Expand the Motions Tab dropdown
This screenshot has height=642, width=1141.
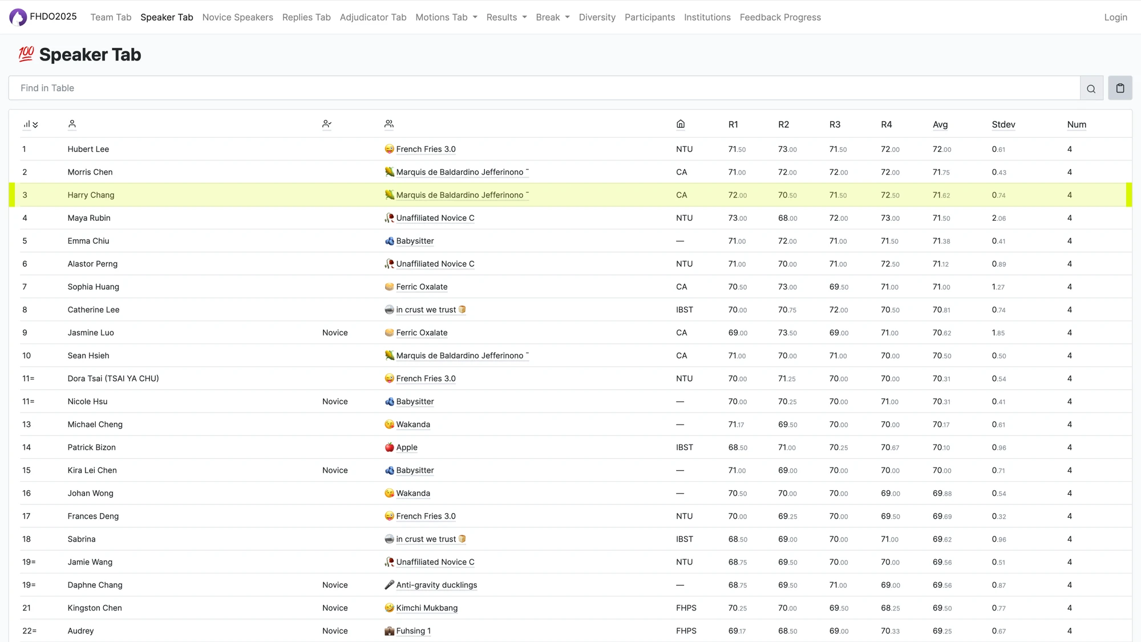coord(446,17)
